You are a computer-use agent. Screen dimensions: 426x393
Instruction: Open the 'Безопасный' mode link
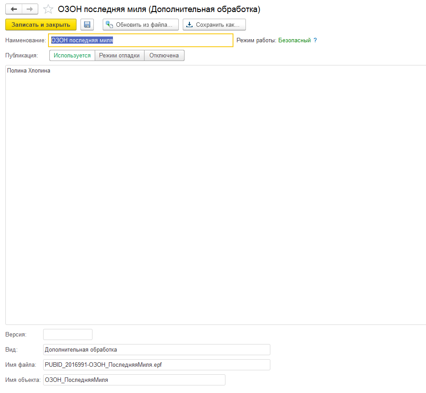[294, 40]
